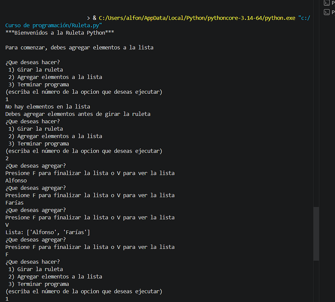Click the terminal vertical scrollbar thumb
Image resolution: width=335 pixels, height=302 pixels.
pos(316,234)
